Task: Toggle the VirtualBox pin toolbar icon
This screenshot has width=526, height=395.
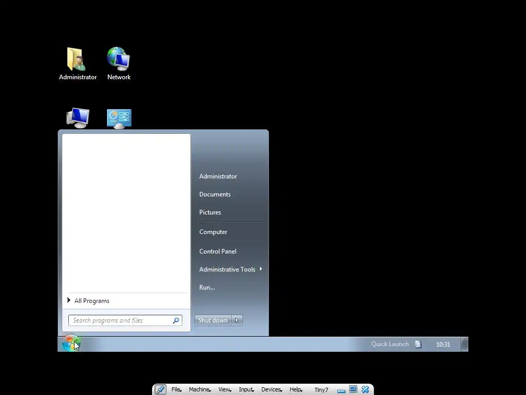Action: click(160, 389)
